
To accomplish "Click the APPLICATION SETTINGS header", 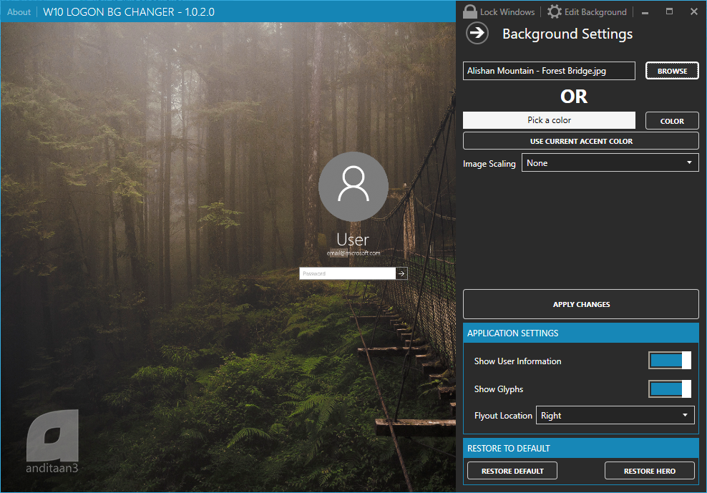I will coord(581,333).
